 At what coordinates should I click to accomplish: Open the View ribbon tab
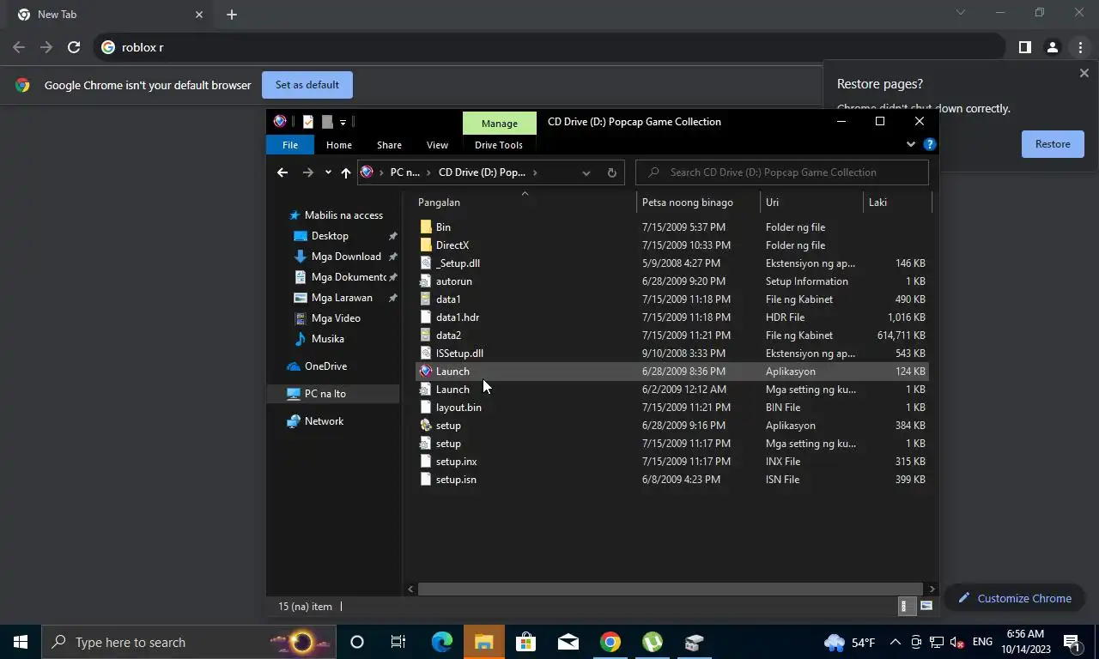tap(437, 145)
